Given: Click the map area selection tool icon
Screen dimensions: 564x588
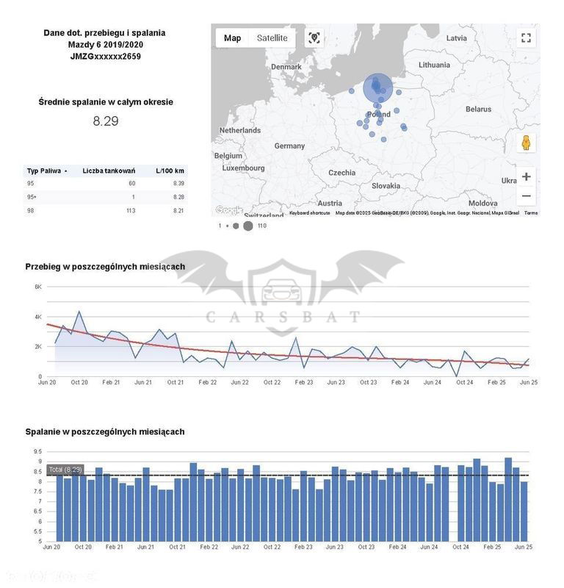Looking at the screenshot, I should point(314,38).
